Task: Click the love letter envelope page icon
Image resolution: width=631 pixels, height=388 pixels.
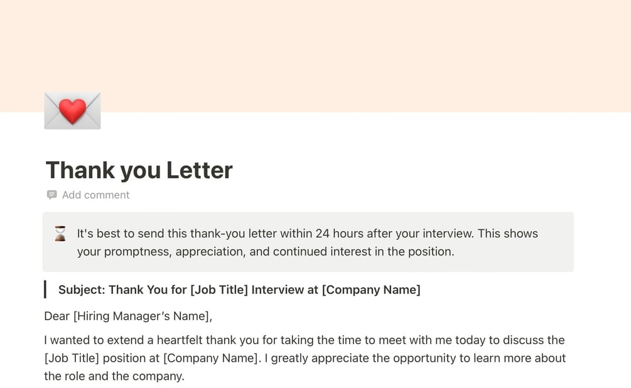Action: point(72,110)
